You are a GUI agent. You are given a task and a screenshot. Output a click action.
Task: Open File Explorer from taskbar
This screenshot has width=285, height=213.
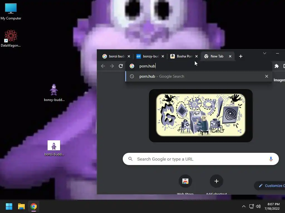[x=21, y=206]
